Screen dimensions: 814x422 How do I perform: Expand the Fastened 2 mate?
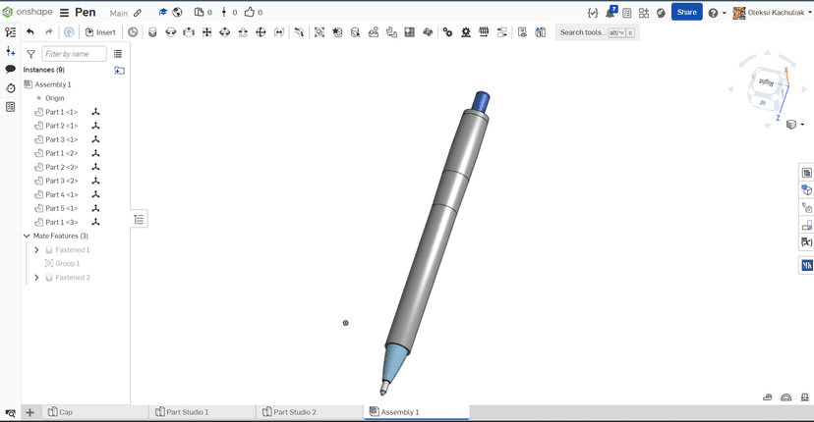coord(36,278)
